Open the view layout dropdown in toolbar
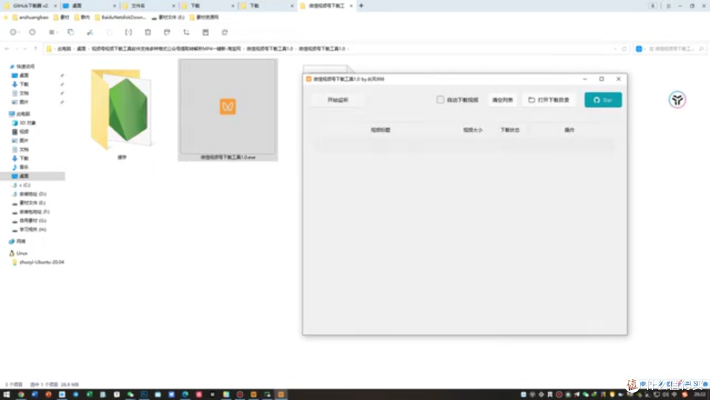 tap(53, 32)
